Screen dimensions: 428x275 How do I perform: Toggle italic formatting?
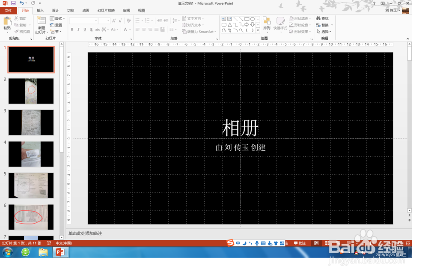(x=78, y=29)
